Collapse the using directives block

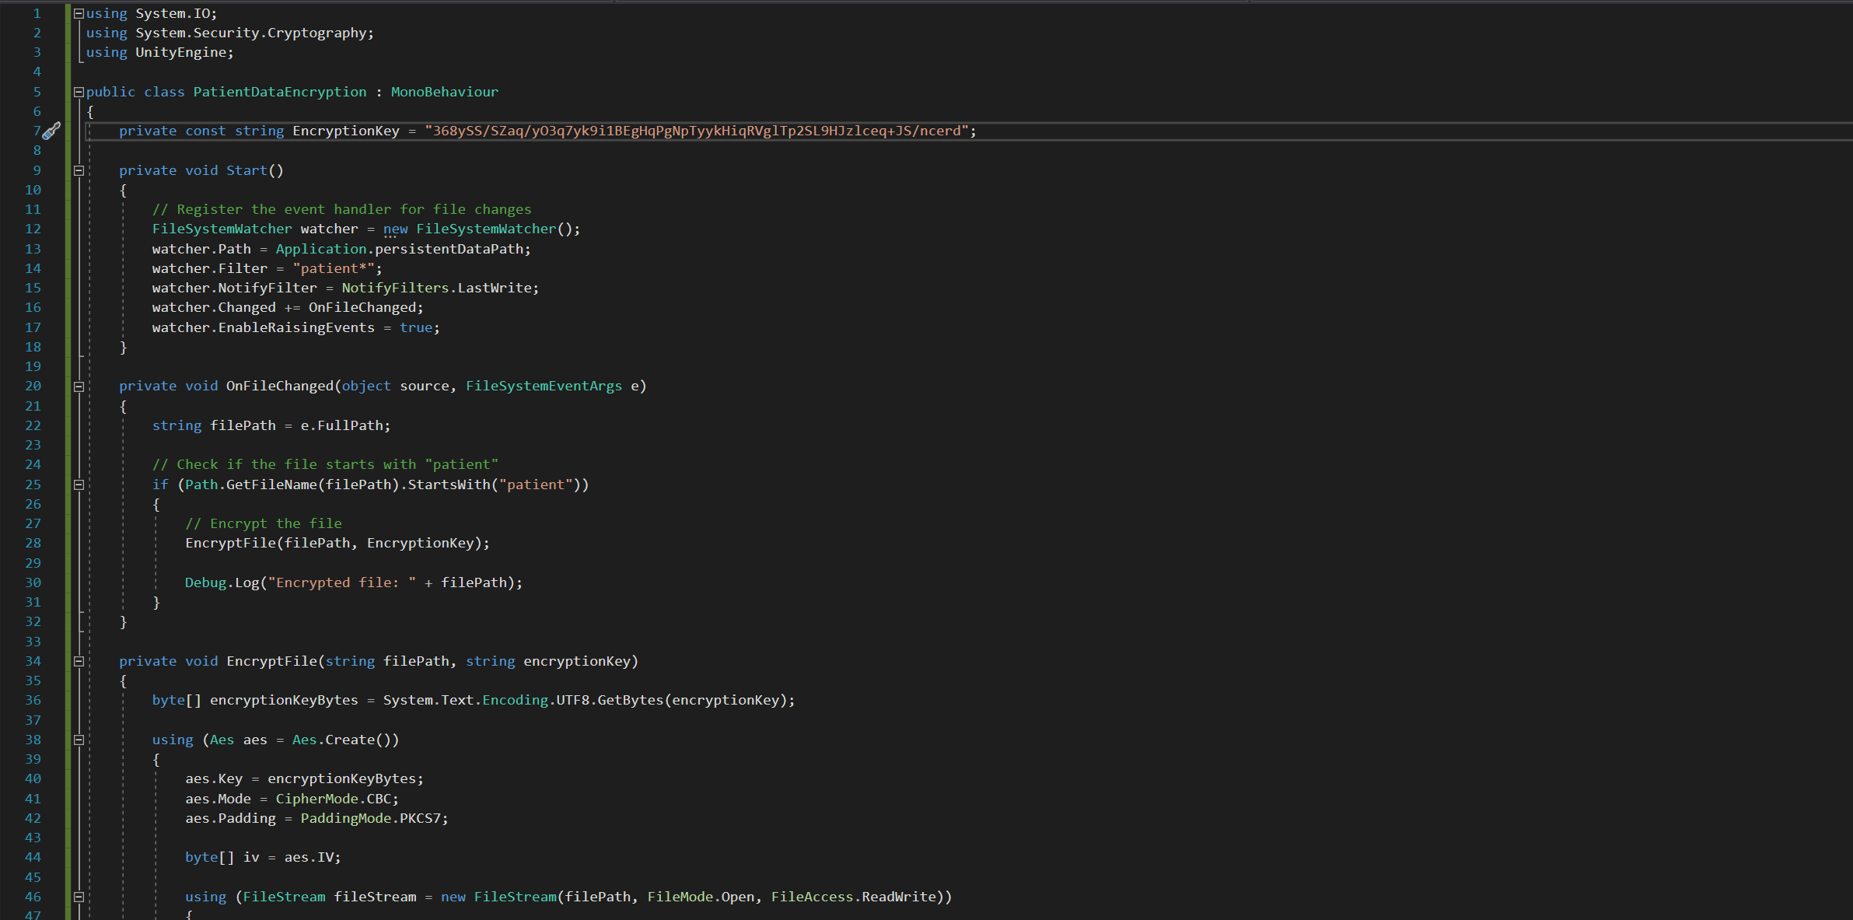tap(79, 13)
